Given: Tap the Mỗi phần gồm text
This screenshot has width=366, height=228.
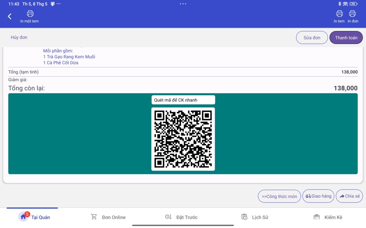Looking at the screenshot, I should point(58,51).
